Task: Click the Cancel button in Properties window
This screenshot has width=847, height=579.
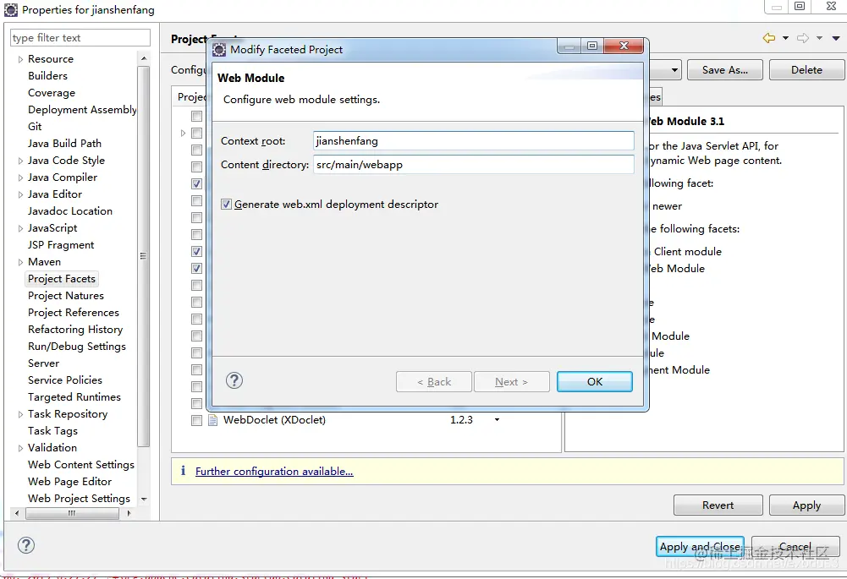Action: click(x=795, y=547)
